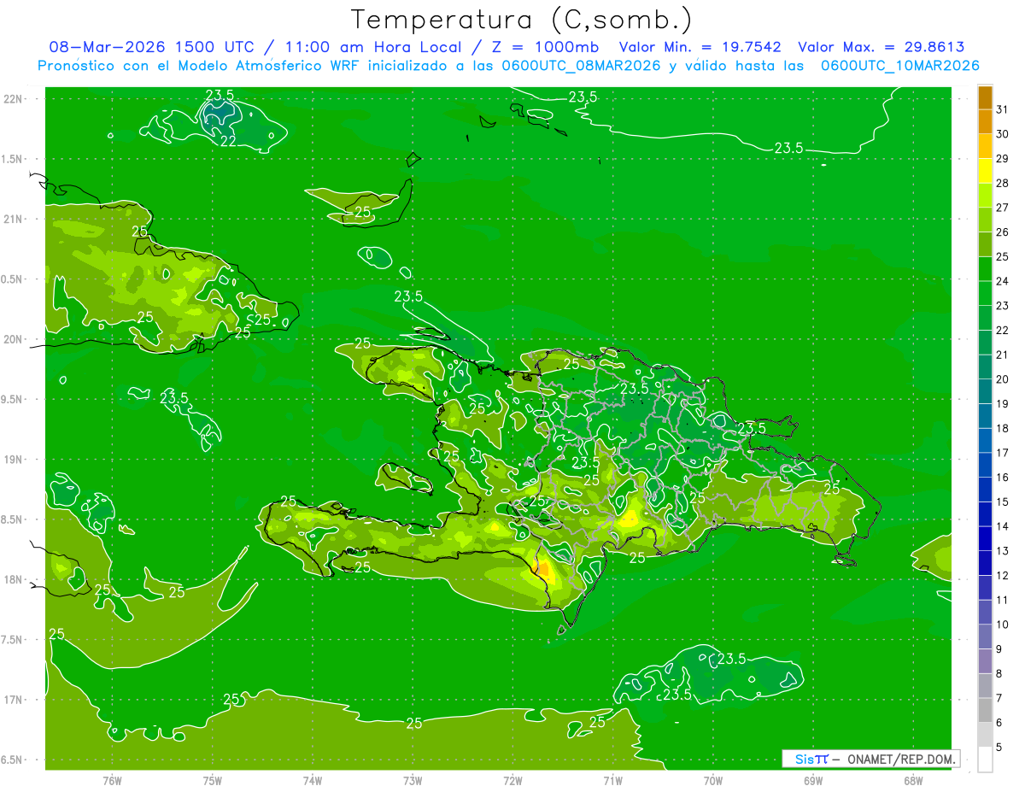1025x792 pixels.
Task: Click the "SisTT- ONAMET/REP.DOM." credit label
Action: (870, 759)
